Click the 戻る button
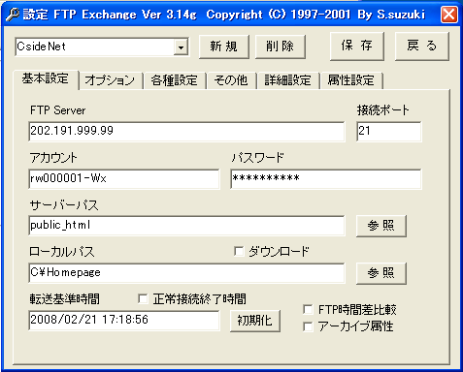Screen dimensions: 463x372 (x=422, y=46)
